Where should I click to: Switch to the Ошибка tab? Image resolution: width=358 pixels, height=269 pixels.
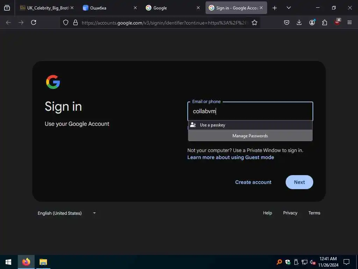point(110,8)
